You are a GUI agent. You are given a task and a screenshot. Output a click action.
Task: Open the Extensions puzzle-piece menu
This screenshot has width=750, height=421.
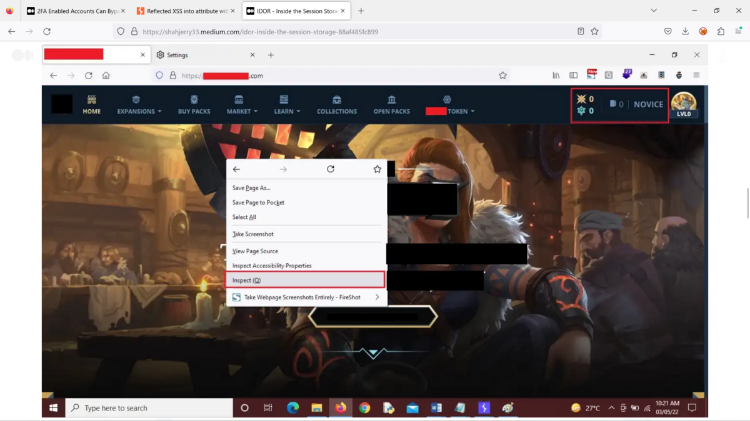tap(721, 31)
